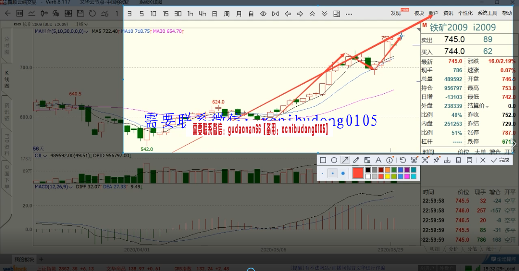Open the 板块 menu
519x271 pixels.
[x=419, y=13]
